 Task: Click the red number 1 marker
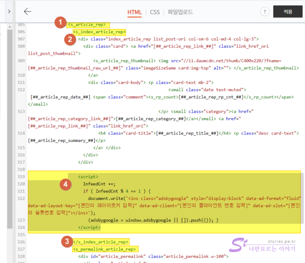coord(60,23)
